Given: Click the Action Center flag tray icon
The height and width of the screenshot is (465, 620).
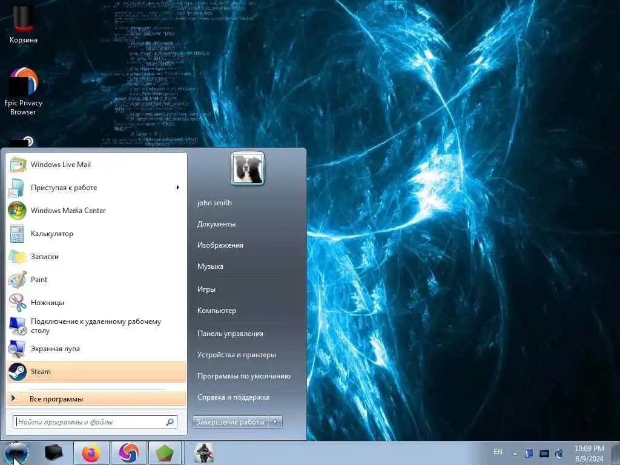Looking at the screenshot, I should pos(529,453).
